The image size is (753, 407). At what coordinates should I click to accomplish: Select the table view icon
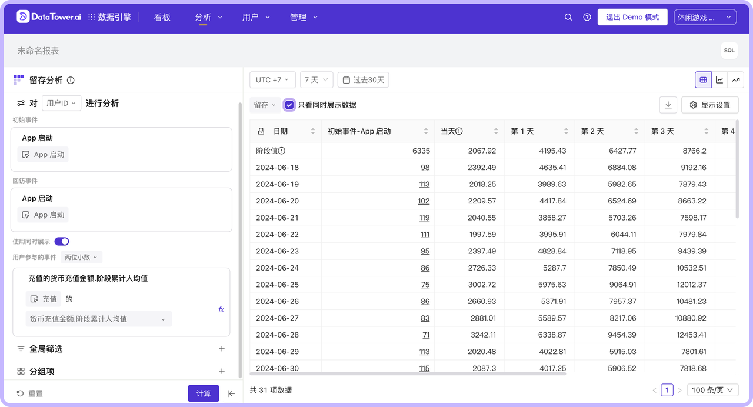703,79
